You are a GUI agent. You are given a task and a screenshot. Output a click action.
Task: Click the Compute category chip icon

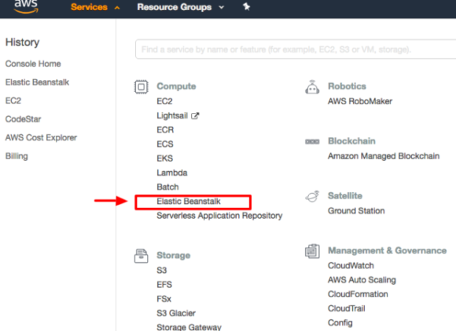tap(142, 87)
